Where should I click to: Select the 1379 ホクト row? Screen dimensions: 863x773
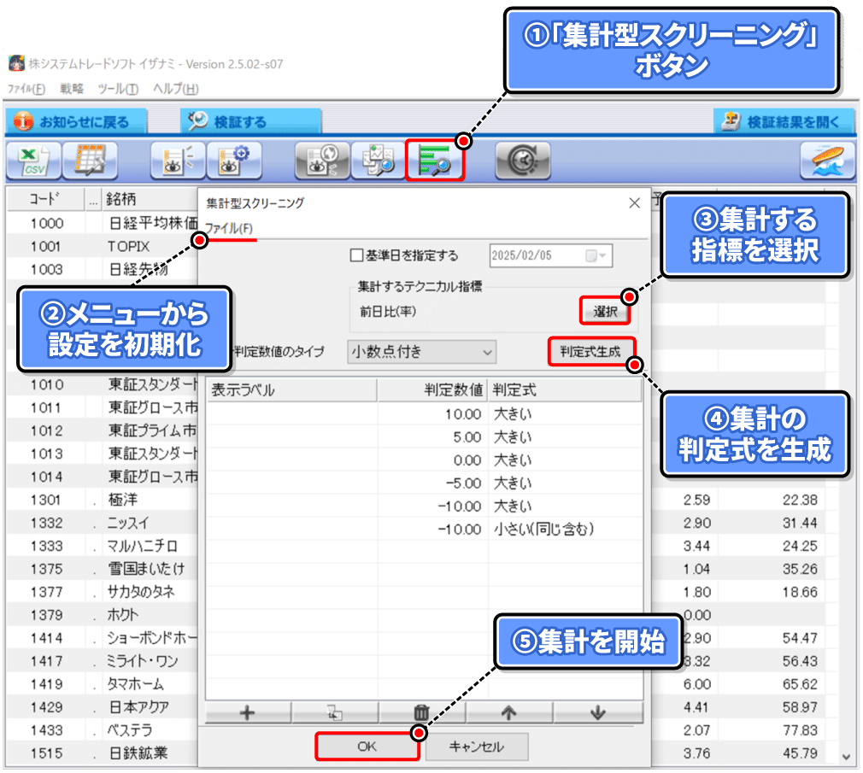pos(103,615)
